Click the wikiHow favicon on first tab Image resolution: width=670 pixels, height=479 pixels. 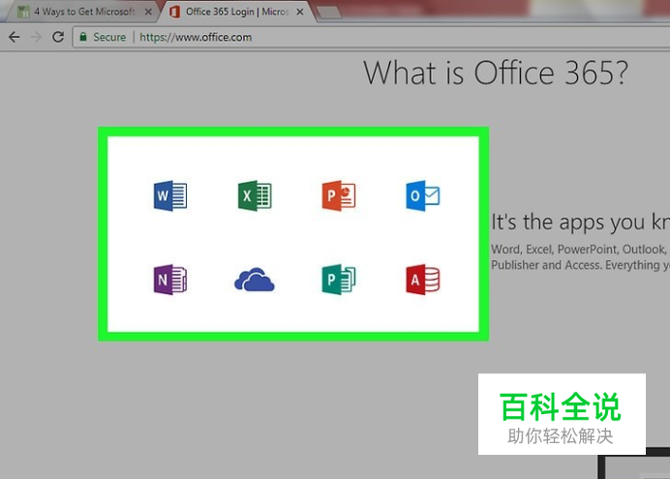click(x=23, y=12)
